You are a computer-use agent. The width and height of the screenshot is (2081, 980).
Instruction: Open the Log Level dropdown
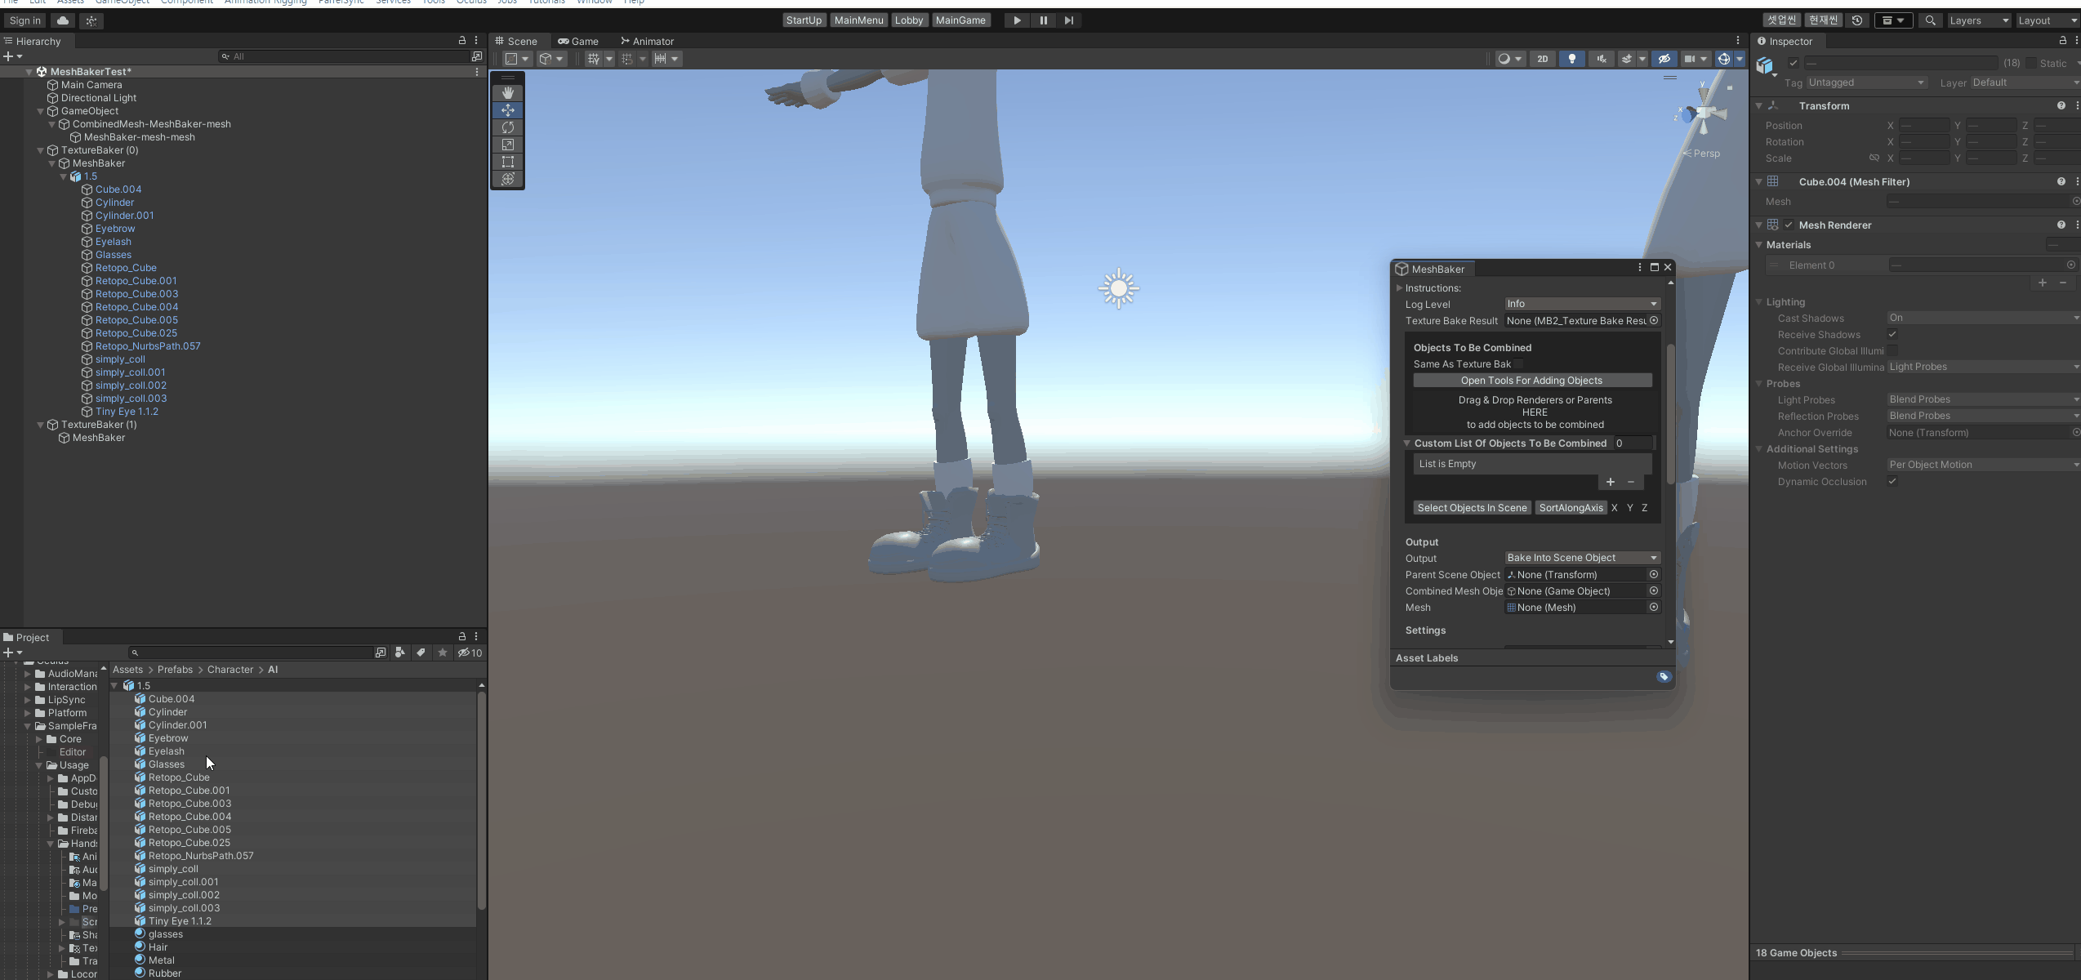click(1581, 304)
